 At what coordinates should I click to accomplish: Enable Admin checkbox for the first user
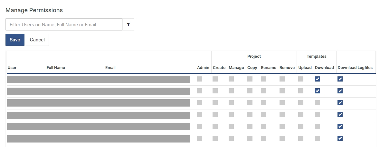click(200, 79)
